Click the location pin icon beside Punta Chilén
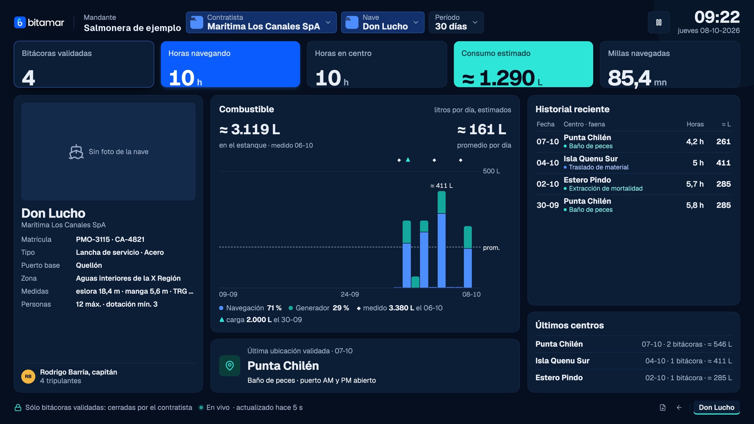 (230, 365)
